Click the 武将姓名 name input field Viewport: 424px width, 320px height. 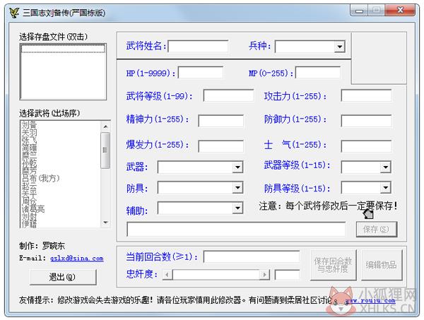pos(198,46)
